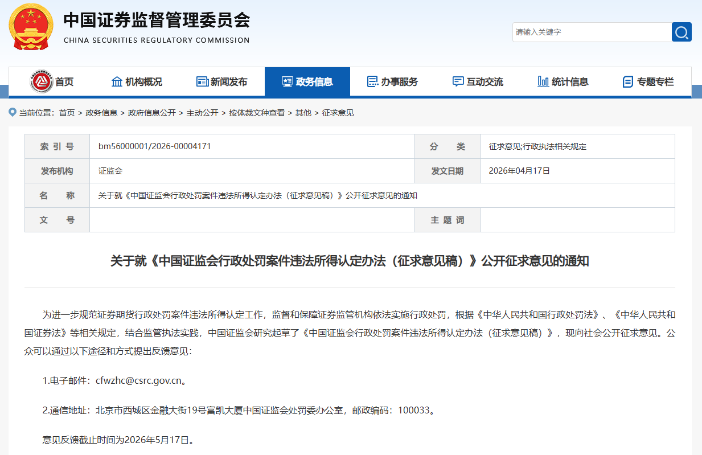Open the 办事服务 menu item

click(399, 82)
